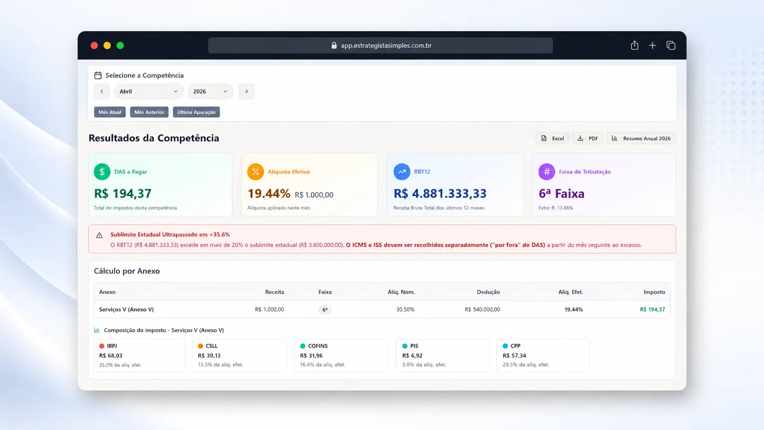Click the Serviços V (Anexo V) row name
The height and width of the screenshot is (430, 764).
coord(126,309)
